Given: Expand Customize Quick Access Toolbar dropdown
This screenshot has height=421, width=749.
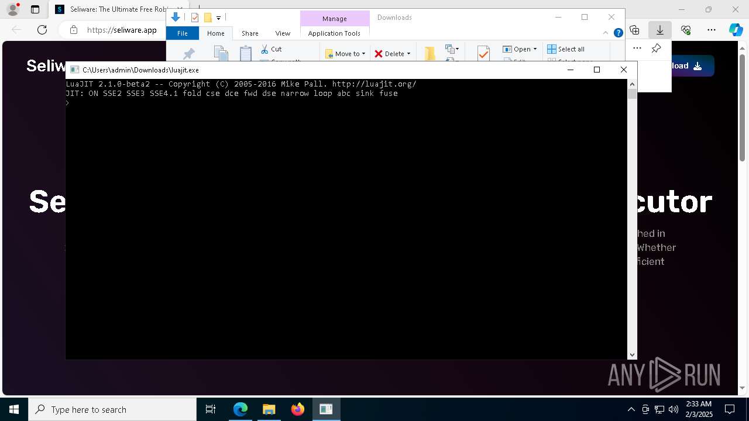Looking at the screenshot, I should pos(218,18).
